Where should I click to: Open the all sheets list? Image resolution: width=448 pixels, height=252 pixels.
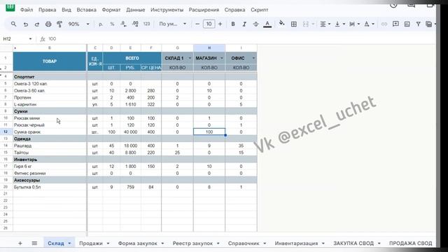34,244
